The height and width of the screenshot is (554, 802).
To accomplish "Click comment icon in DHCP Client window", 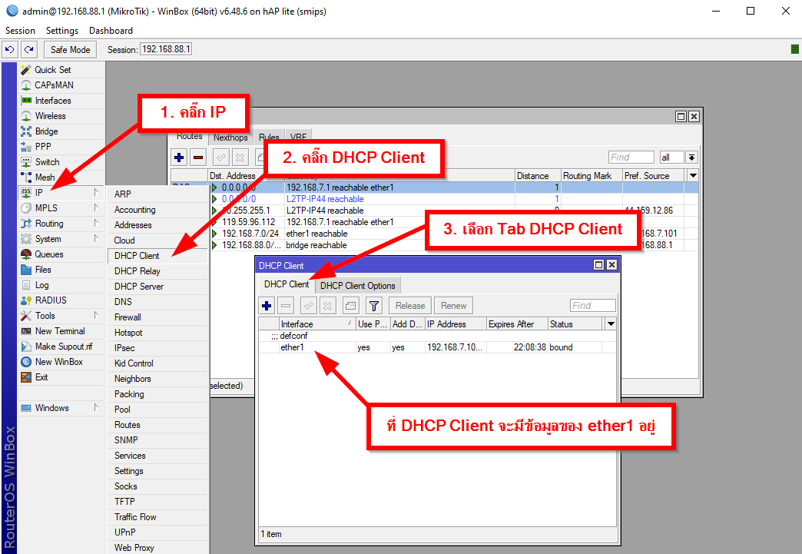I will pyautogui.click(x=350, y=306).
